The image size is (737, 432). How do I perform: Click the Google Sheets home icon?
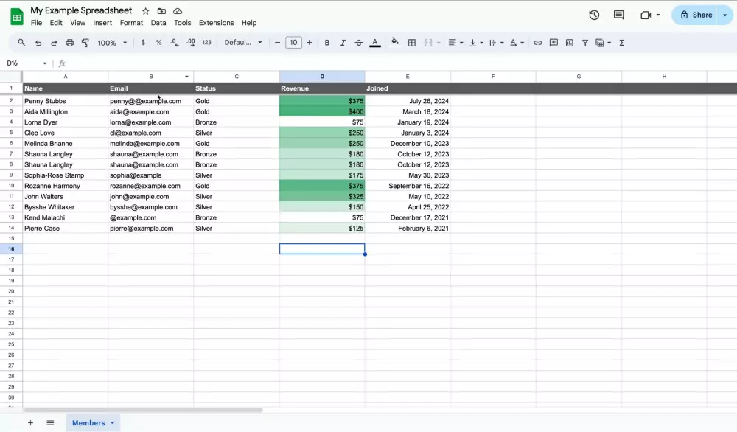tap(17, 17)
